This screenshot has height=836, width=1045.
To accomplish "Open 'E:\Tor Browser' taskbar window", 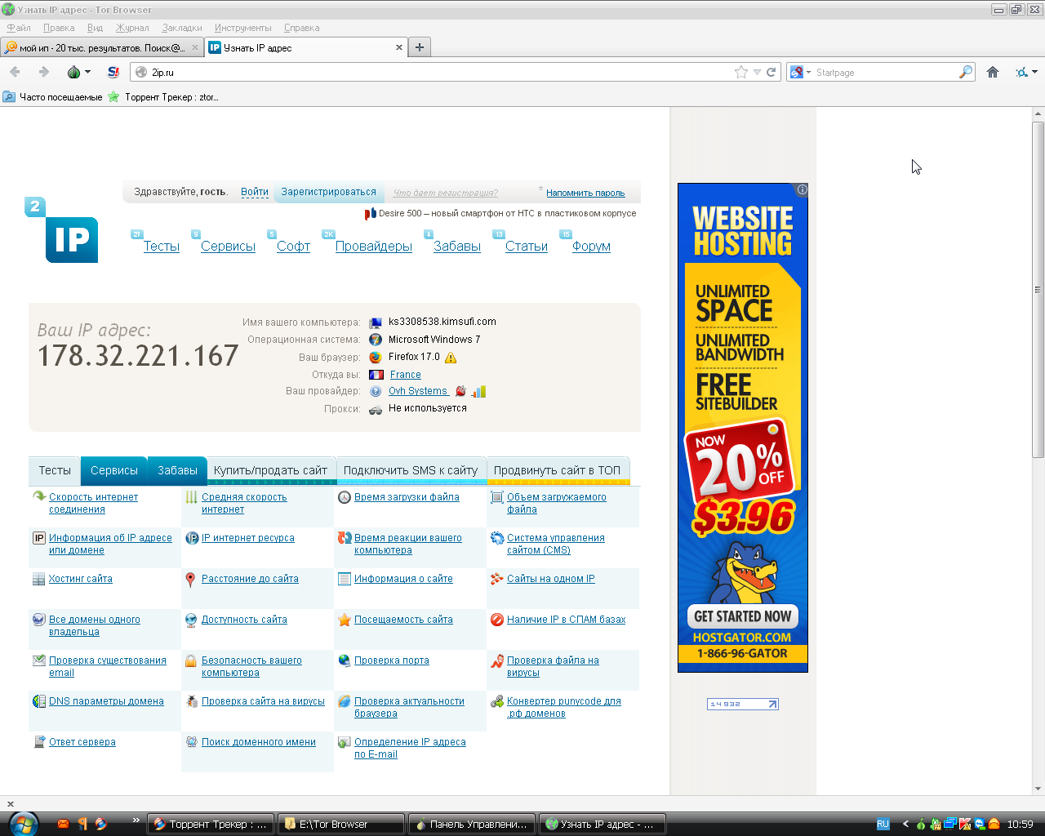I will pos(341,824).
